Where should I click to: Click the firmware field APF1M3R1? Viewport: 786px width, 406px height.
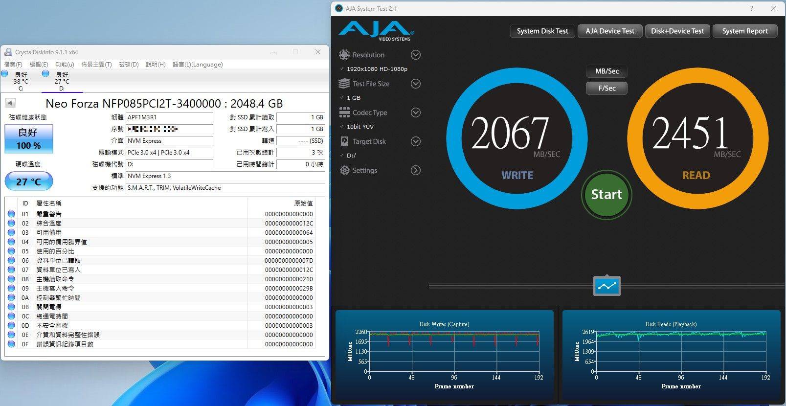(x=170, y=117)
